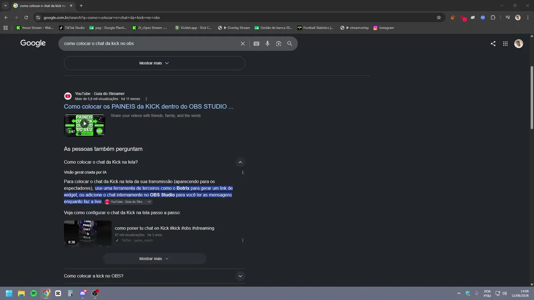
Task: Open the Chrome media controls icon
Action: click(508, 17)
